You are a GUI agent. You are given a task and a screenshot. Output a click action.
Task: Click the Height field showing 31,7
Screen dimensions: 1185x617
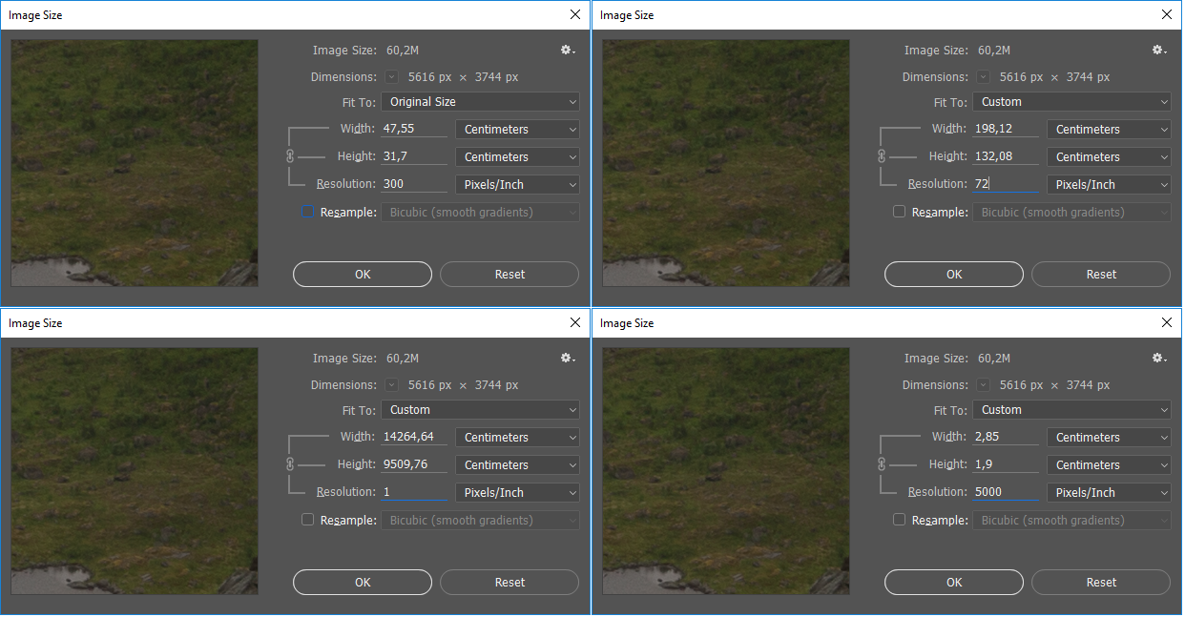(414, 156)
